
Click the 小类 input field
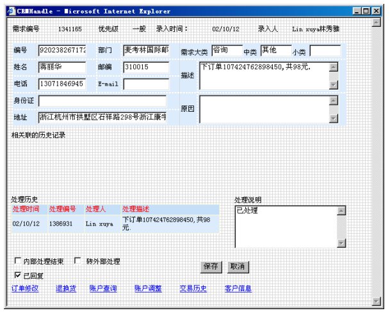[325, 51]
